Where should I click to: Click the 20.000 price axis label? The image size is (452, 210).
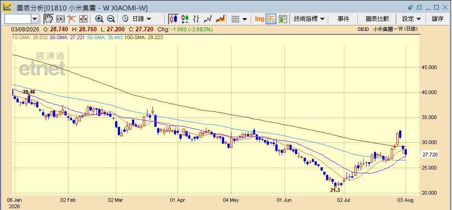coord(430,193)
